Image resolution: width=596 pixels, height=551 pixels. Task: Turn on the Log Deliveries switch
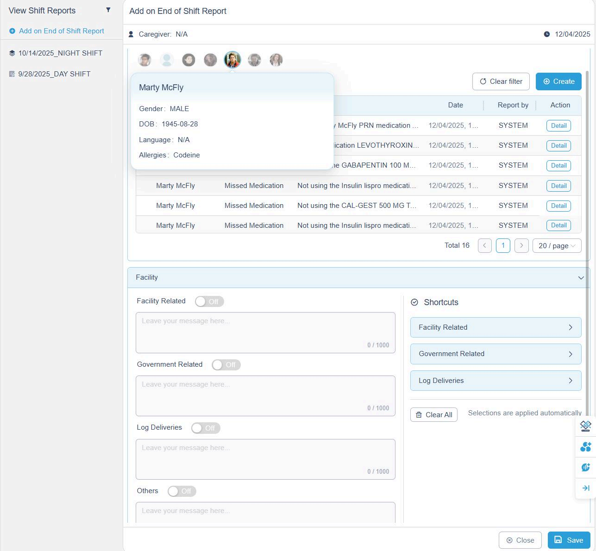[x=206, y=428]
